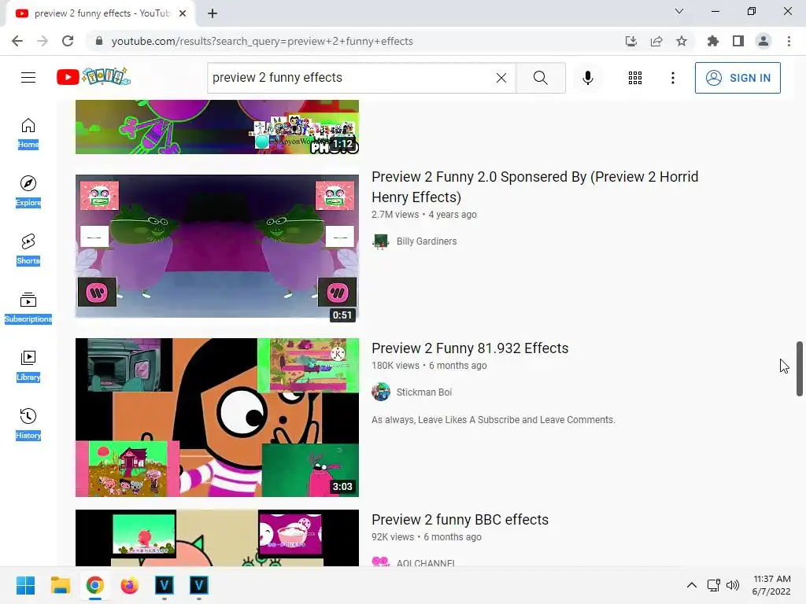This screenshot has height=604, width=806.
Task: Open Library in sidebar
Action: click(x=28, y=366)
